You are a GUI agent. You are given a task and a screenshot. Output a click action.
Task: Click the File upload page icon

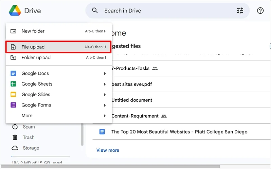tap(13, 47)
